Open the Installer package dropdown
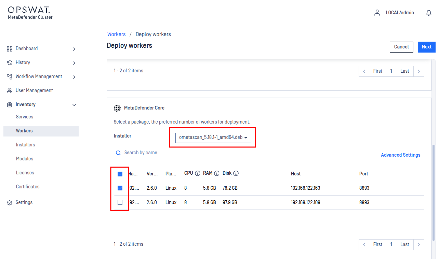439x259 pixels. pos(213,138)
